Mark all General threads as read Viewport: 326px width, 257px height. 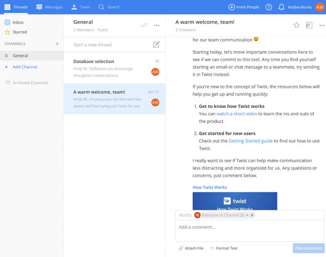(144, 25)
